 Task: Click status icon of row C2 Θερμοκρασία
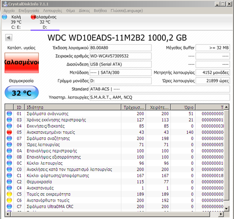pos(9,182)
